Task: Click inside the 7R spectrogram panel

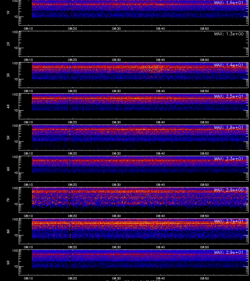Action: click(x=133, y=200)
